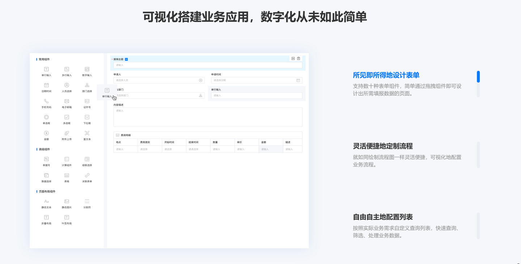Viewport: 521px width, 264px height.
Task: Choose the 证件号 component
Action: tap(87, 104)
